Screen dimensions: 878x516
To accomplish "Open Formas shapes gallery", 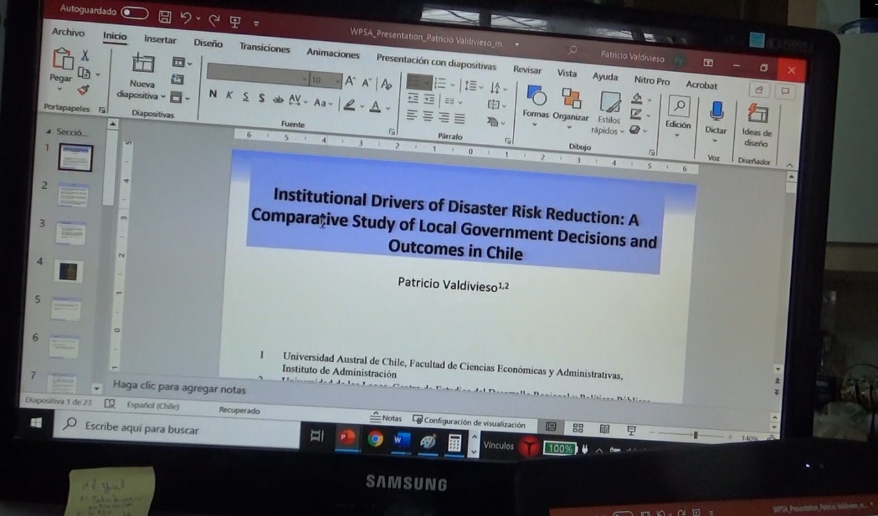I will coord(536,107).
